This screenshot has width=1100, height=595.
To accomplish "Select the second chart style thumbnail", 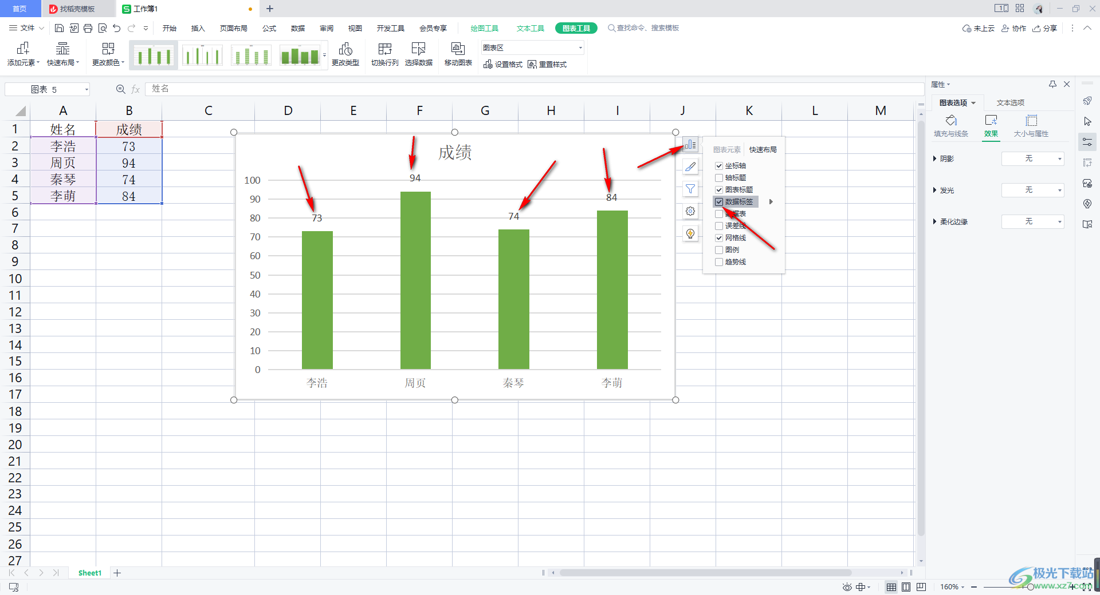I will (202, 55).
